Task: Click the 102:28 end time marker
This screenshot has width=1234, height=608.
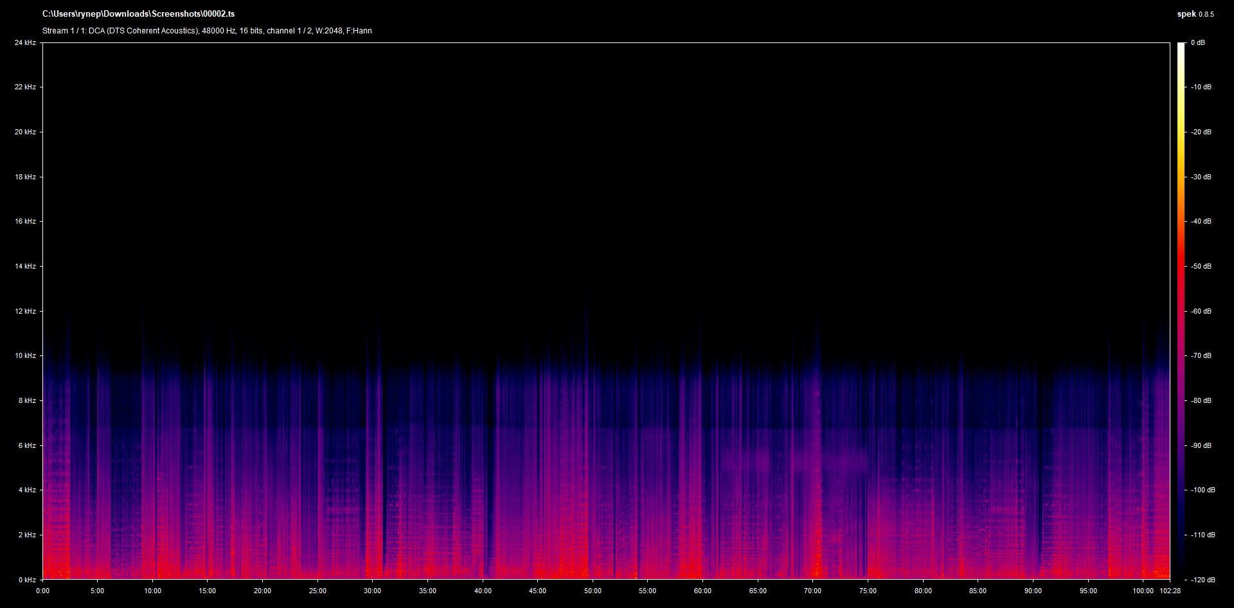Action: click(1170, 591)
